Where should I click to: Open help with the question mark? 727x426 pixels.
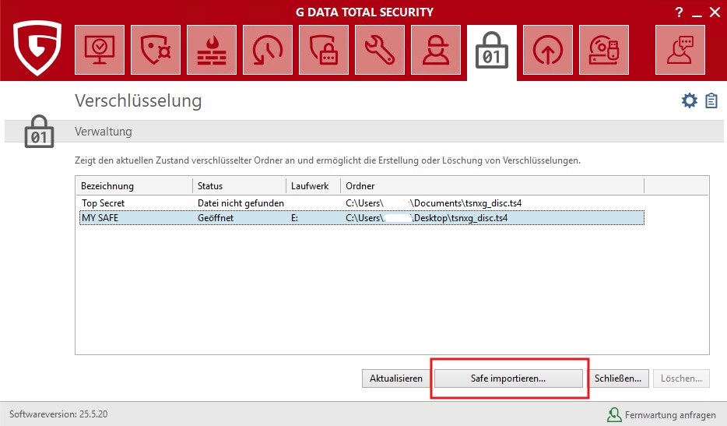[x=680, y=12]
